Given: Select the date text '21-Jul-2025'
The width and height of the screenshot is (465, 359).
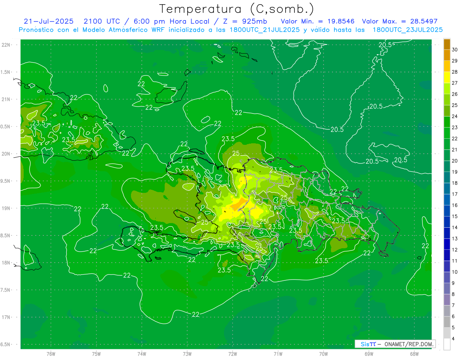Looking at the screenshot, I should (48, 21).
